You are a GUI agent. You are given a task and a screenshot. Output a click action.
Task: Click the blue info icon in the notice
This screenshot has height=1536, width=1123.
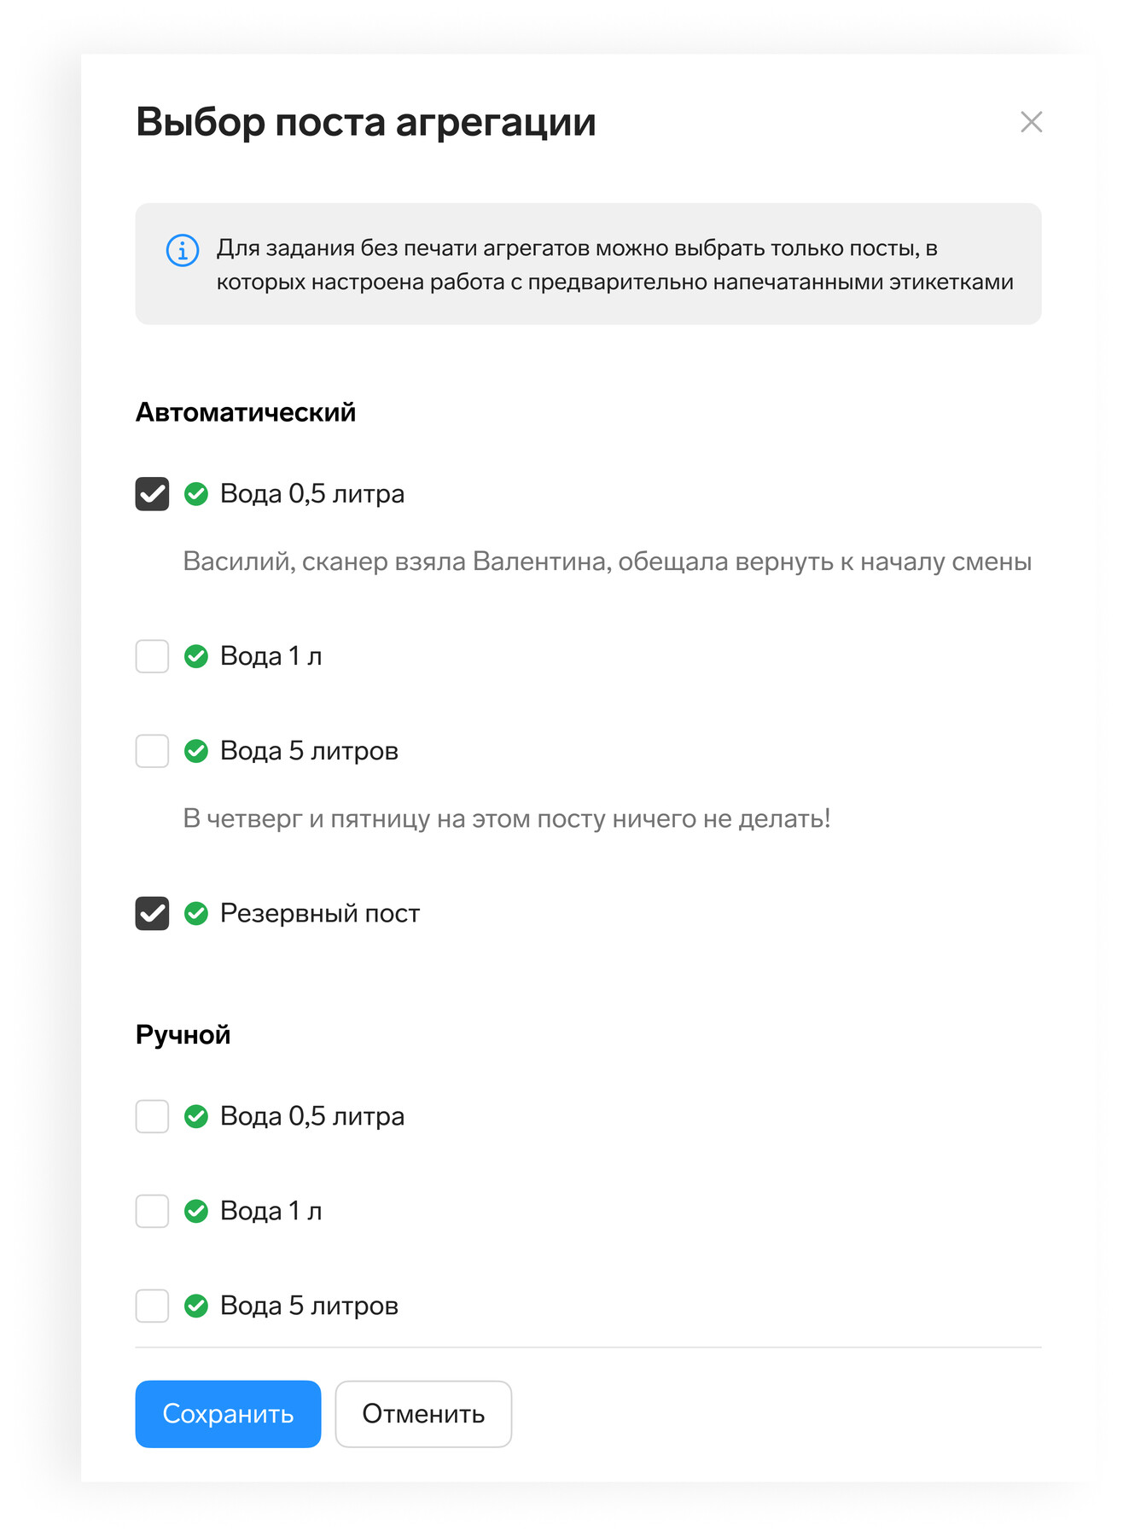183,250
